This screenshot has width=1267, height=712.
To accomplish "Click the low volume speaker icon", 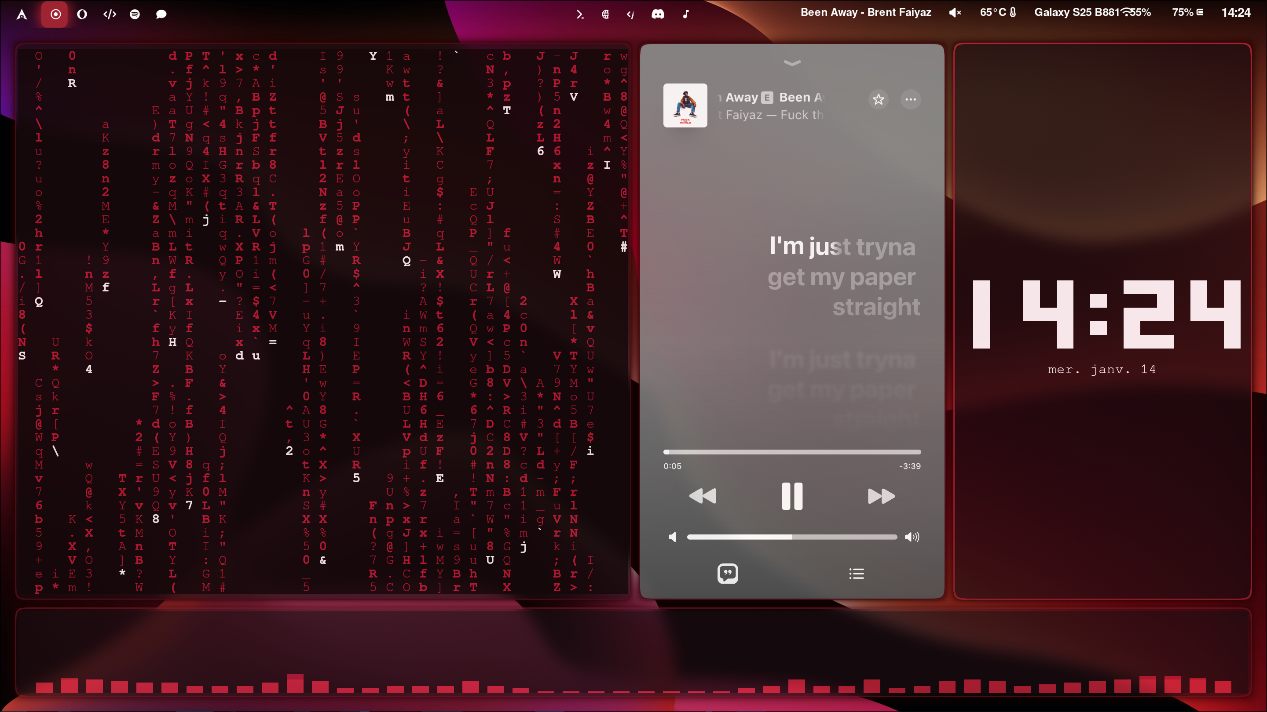I will tap(672, 537).
